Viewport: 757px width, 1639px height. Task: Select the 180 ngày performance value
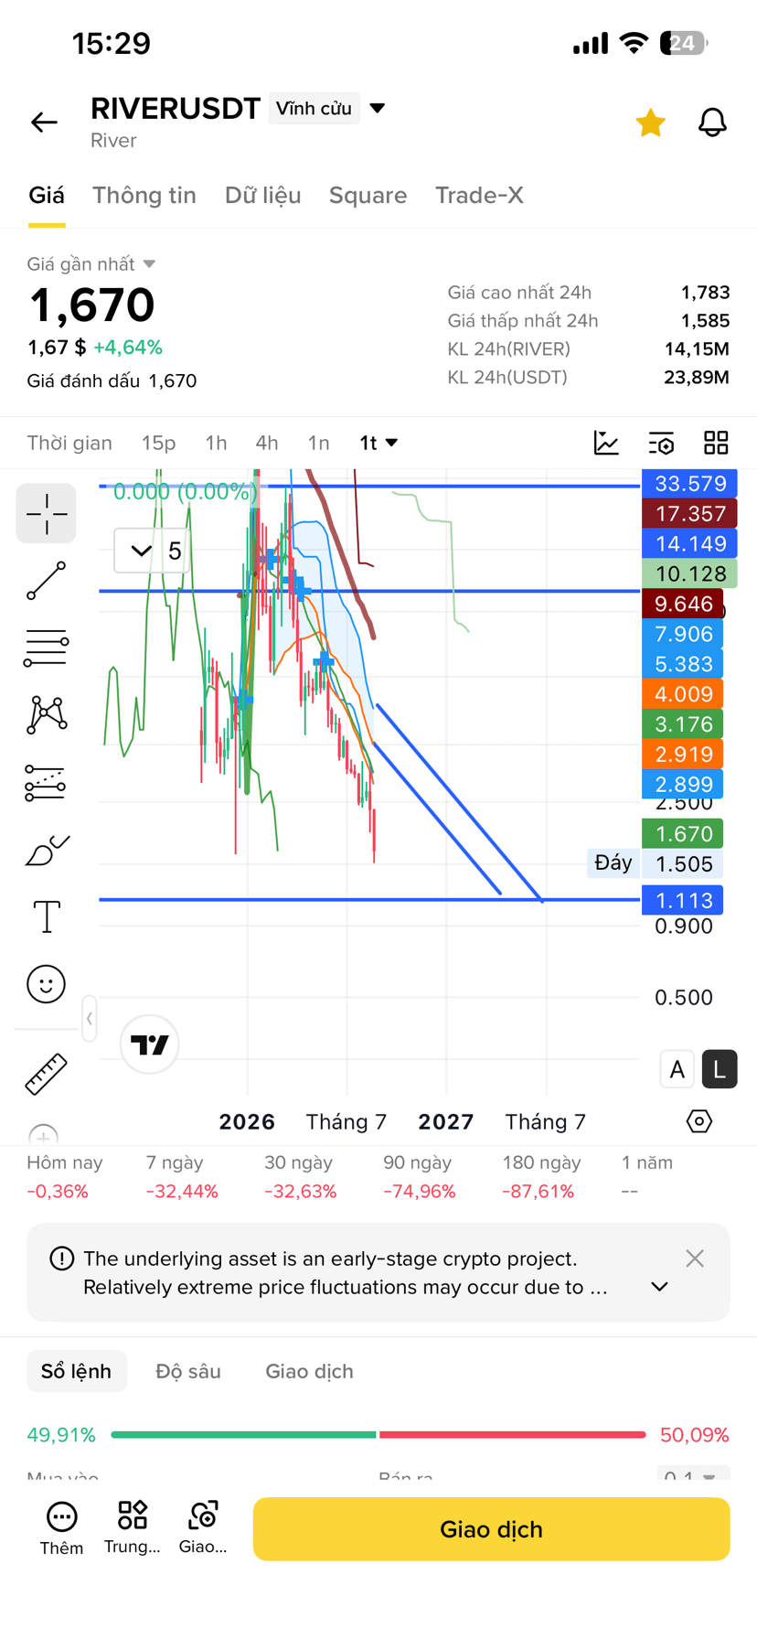[x=538, y=1192]
